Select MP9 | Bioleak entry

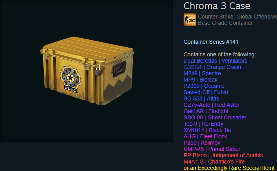[201, 80]
